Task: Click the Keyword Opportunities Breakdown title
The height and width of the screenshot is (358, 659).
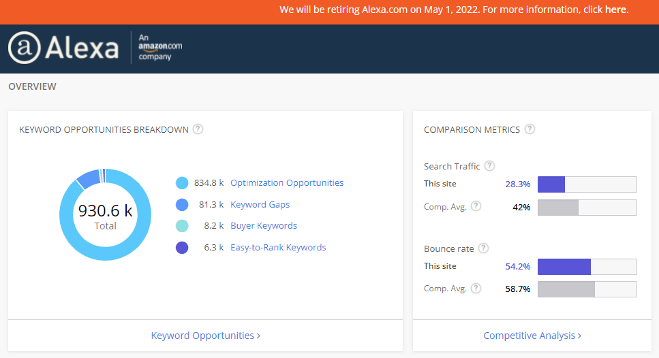Action: click(104, 130)
